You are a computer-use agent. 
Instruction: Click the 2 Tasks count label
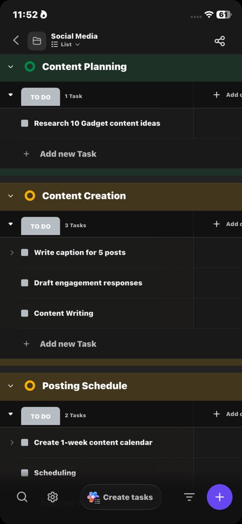[x=76, y=416]
